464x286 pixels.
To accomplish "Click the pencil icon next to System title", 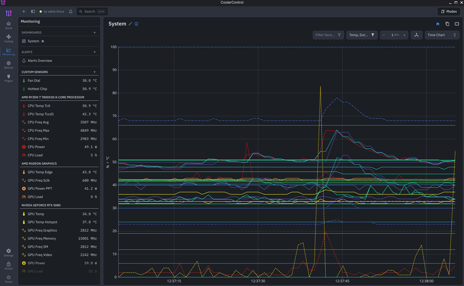I will click(130, 24).
